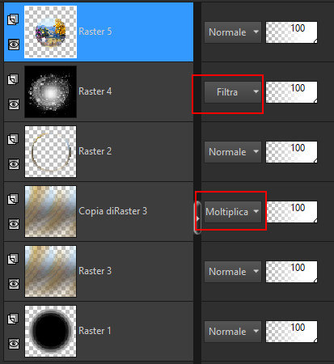
Task: Hide the Raster 5 layer with eye icon
Action: (14, 44)
